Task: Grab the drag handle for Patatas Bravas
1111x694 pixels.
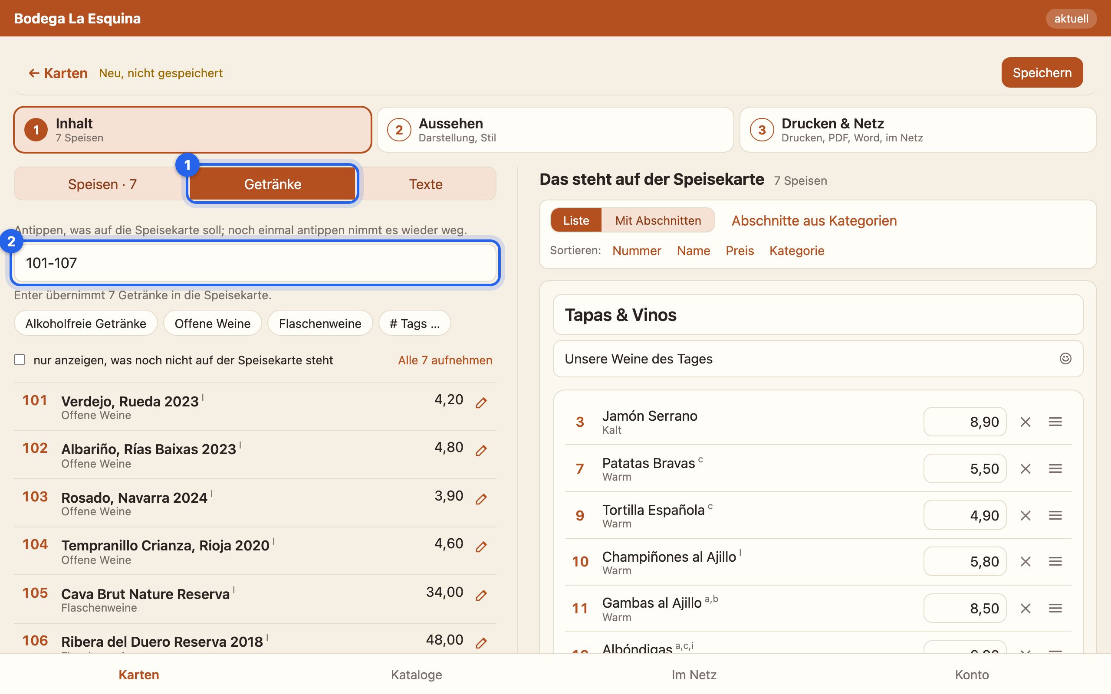Action: click(x=1055, y=468)
